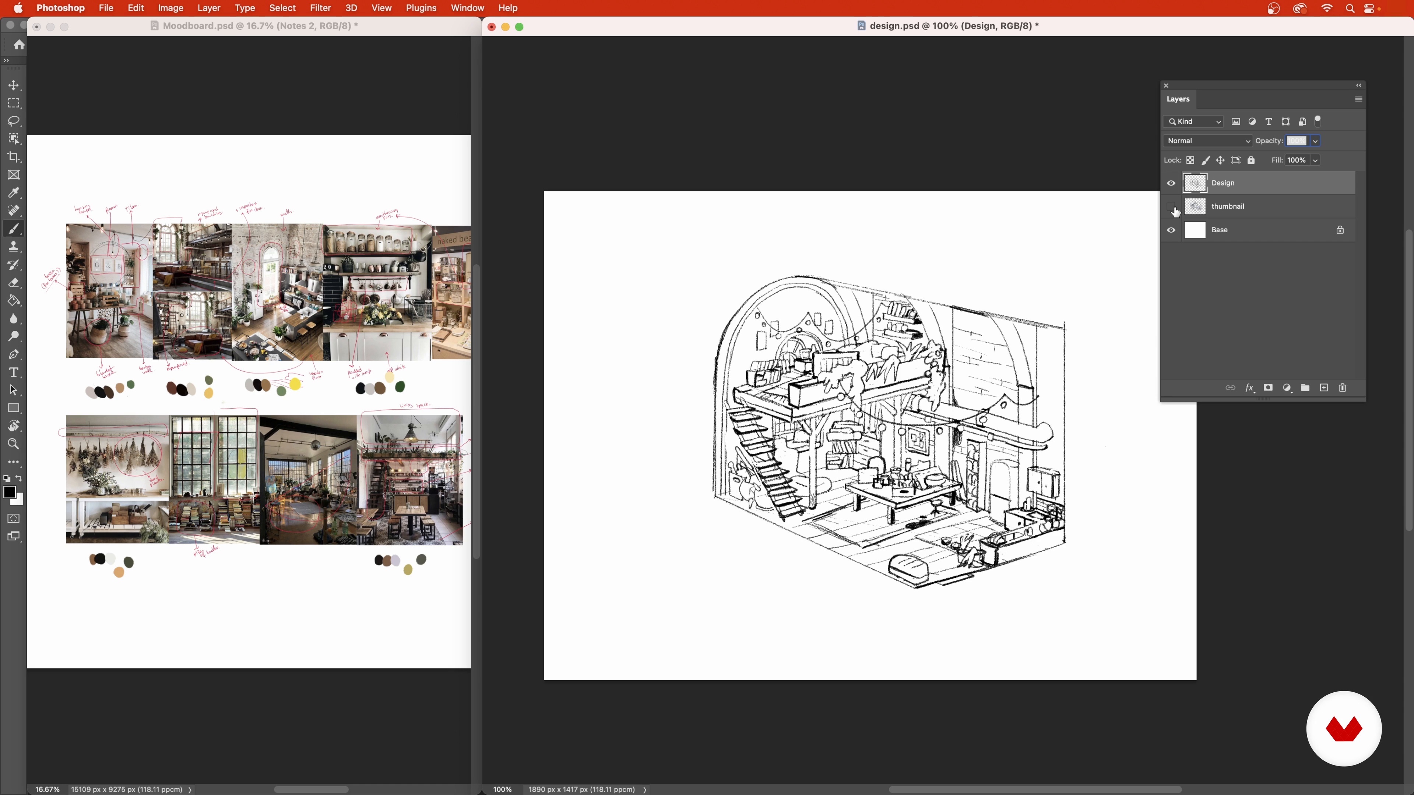Select the Eyedropper tool
This screenshot has width=1414, height=795.
pyautogui.click(x=14, y=192)
